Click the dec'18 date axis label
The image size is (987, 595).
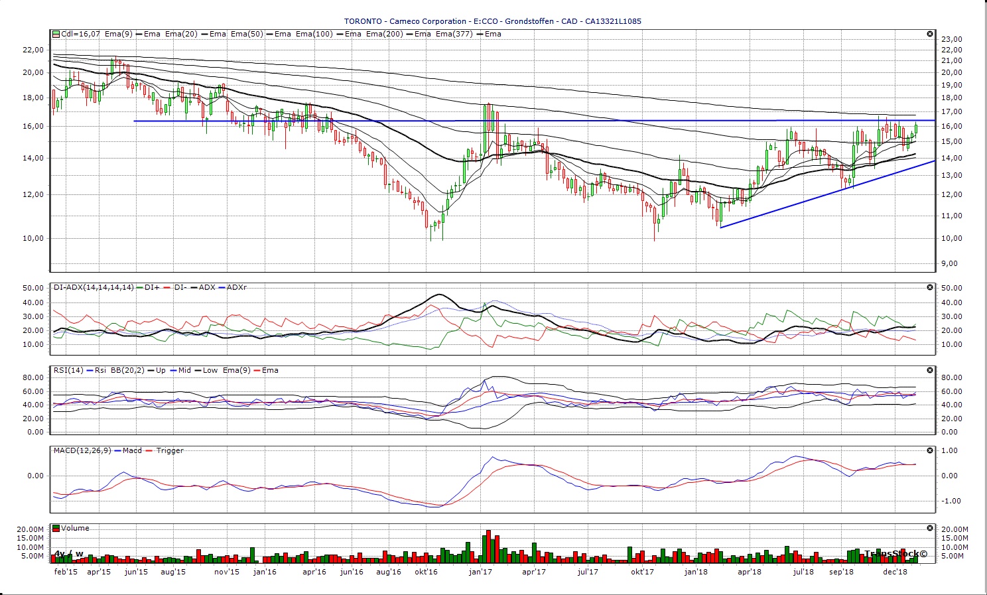[895, 572]
